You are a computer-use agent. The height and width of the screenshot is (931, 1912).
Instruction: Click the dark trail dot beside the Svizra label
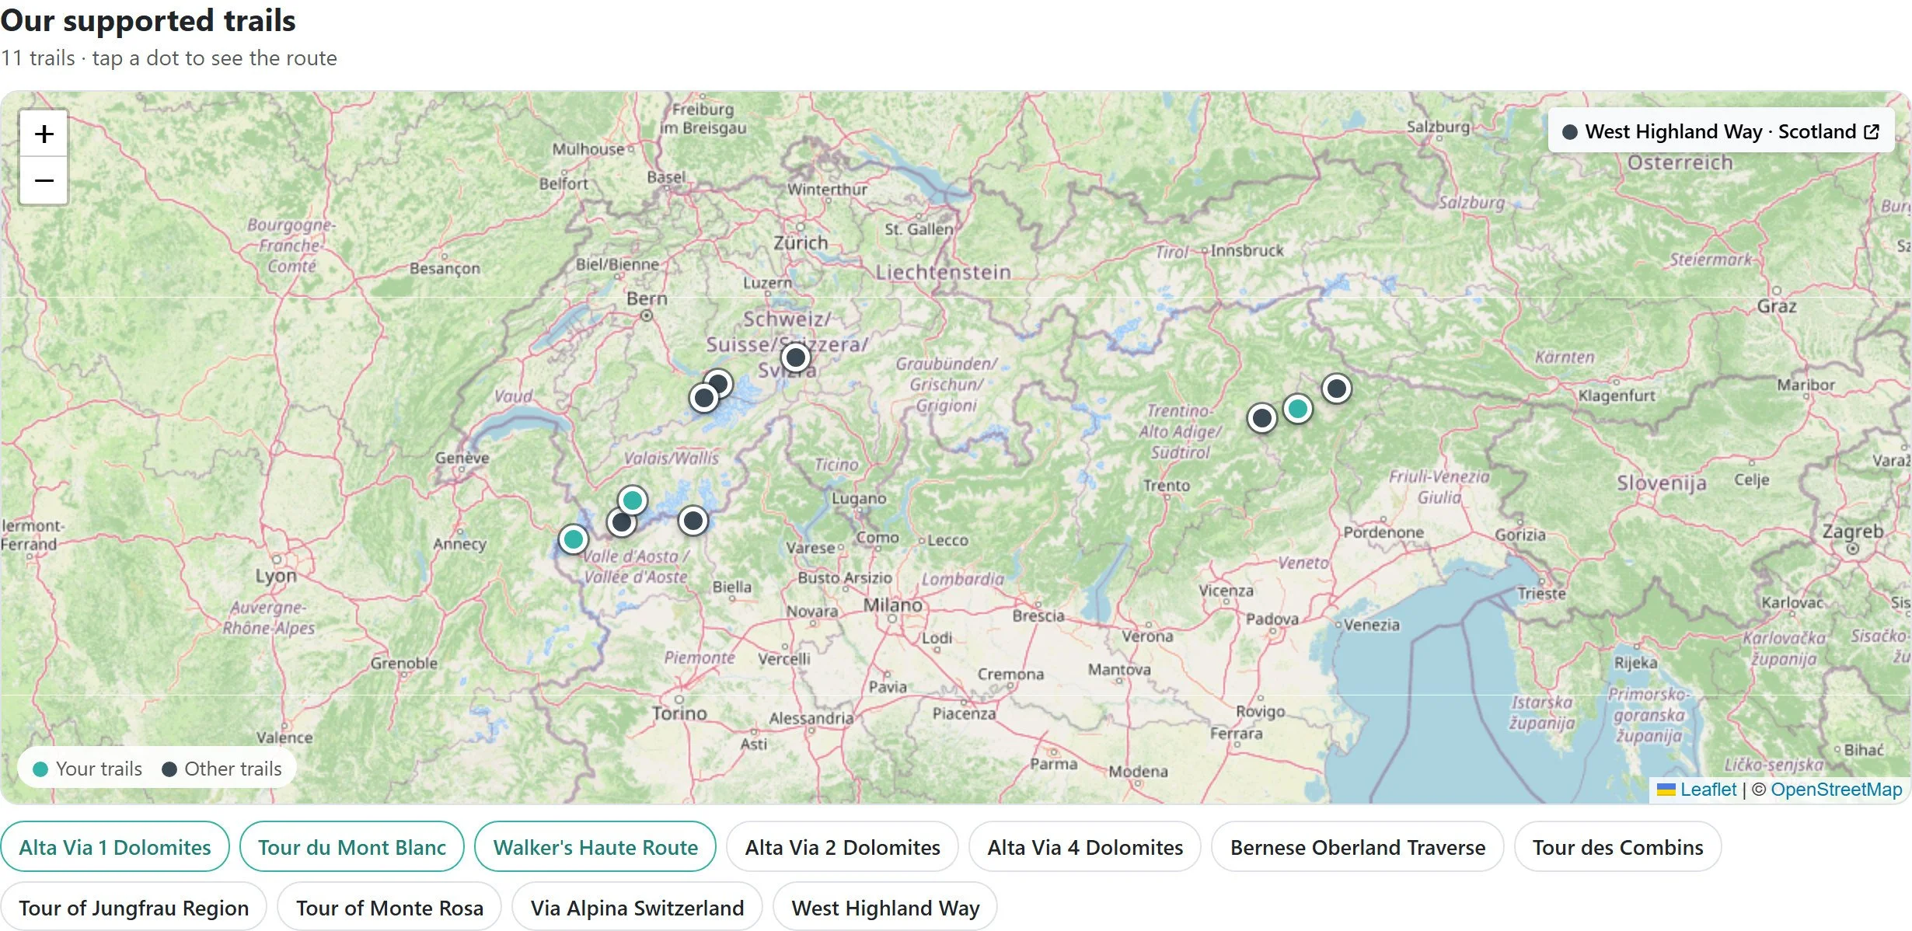click(x=795, y=357)
